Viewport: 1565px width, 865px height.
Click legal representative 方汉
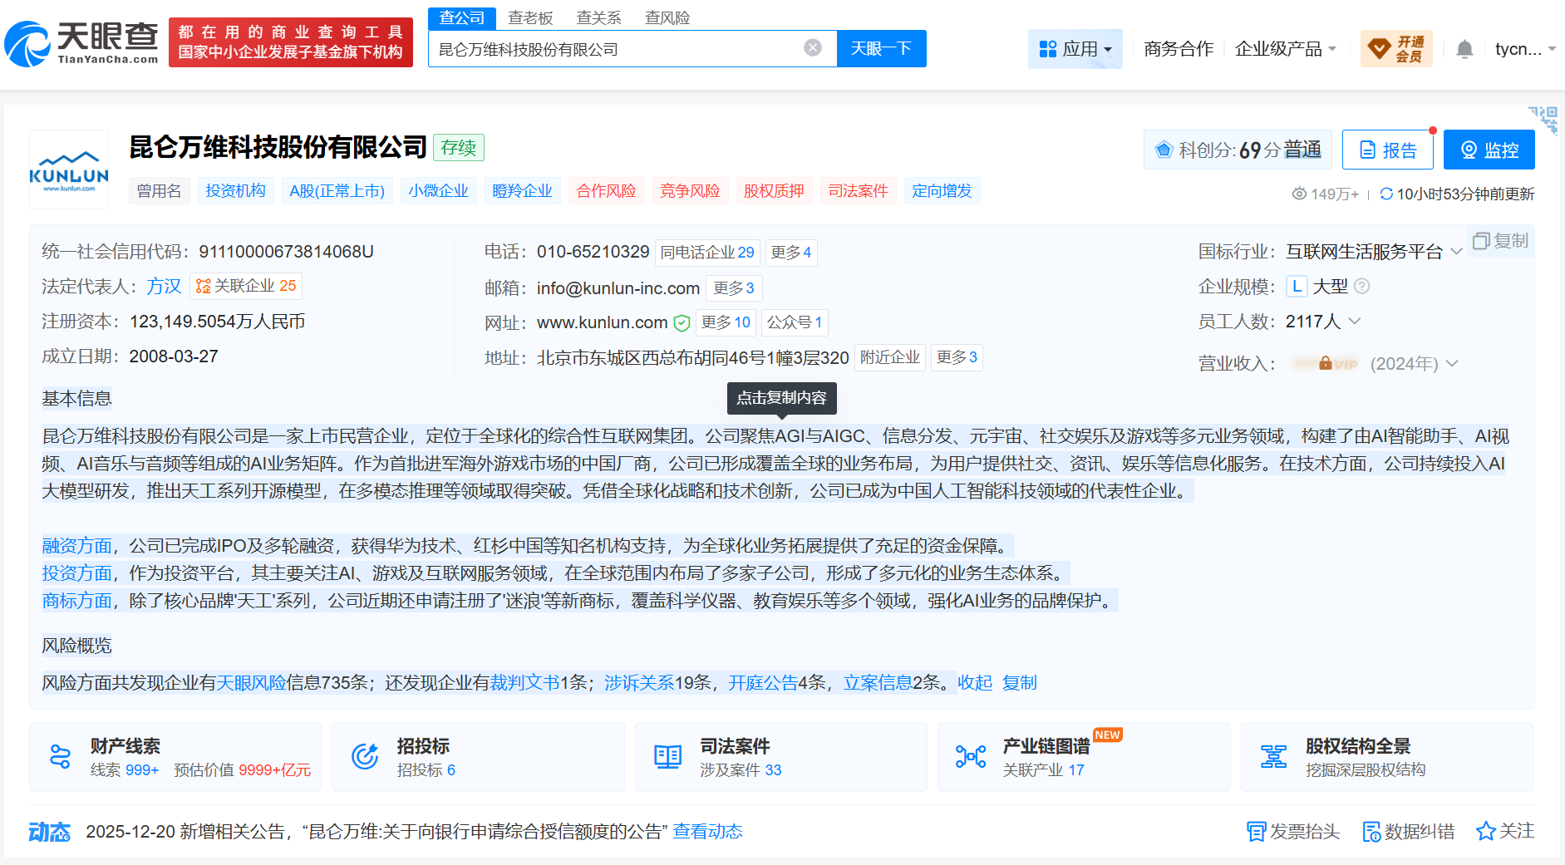(165, 287)
